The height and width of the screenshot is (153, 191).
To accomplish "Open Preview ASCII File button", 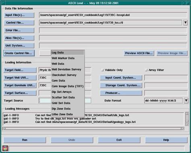I will click(139, 53).
